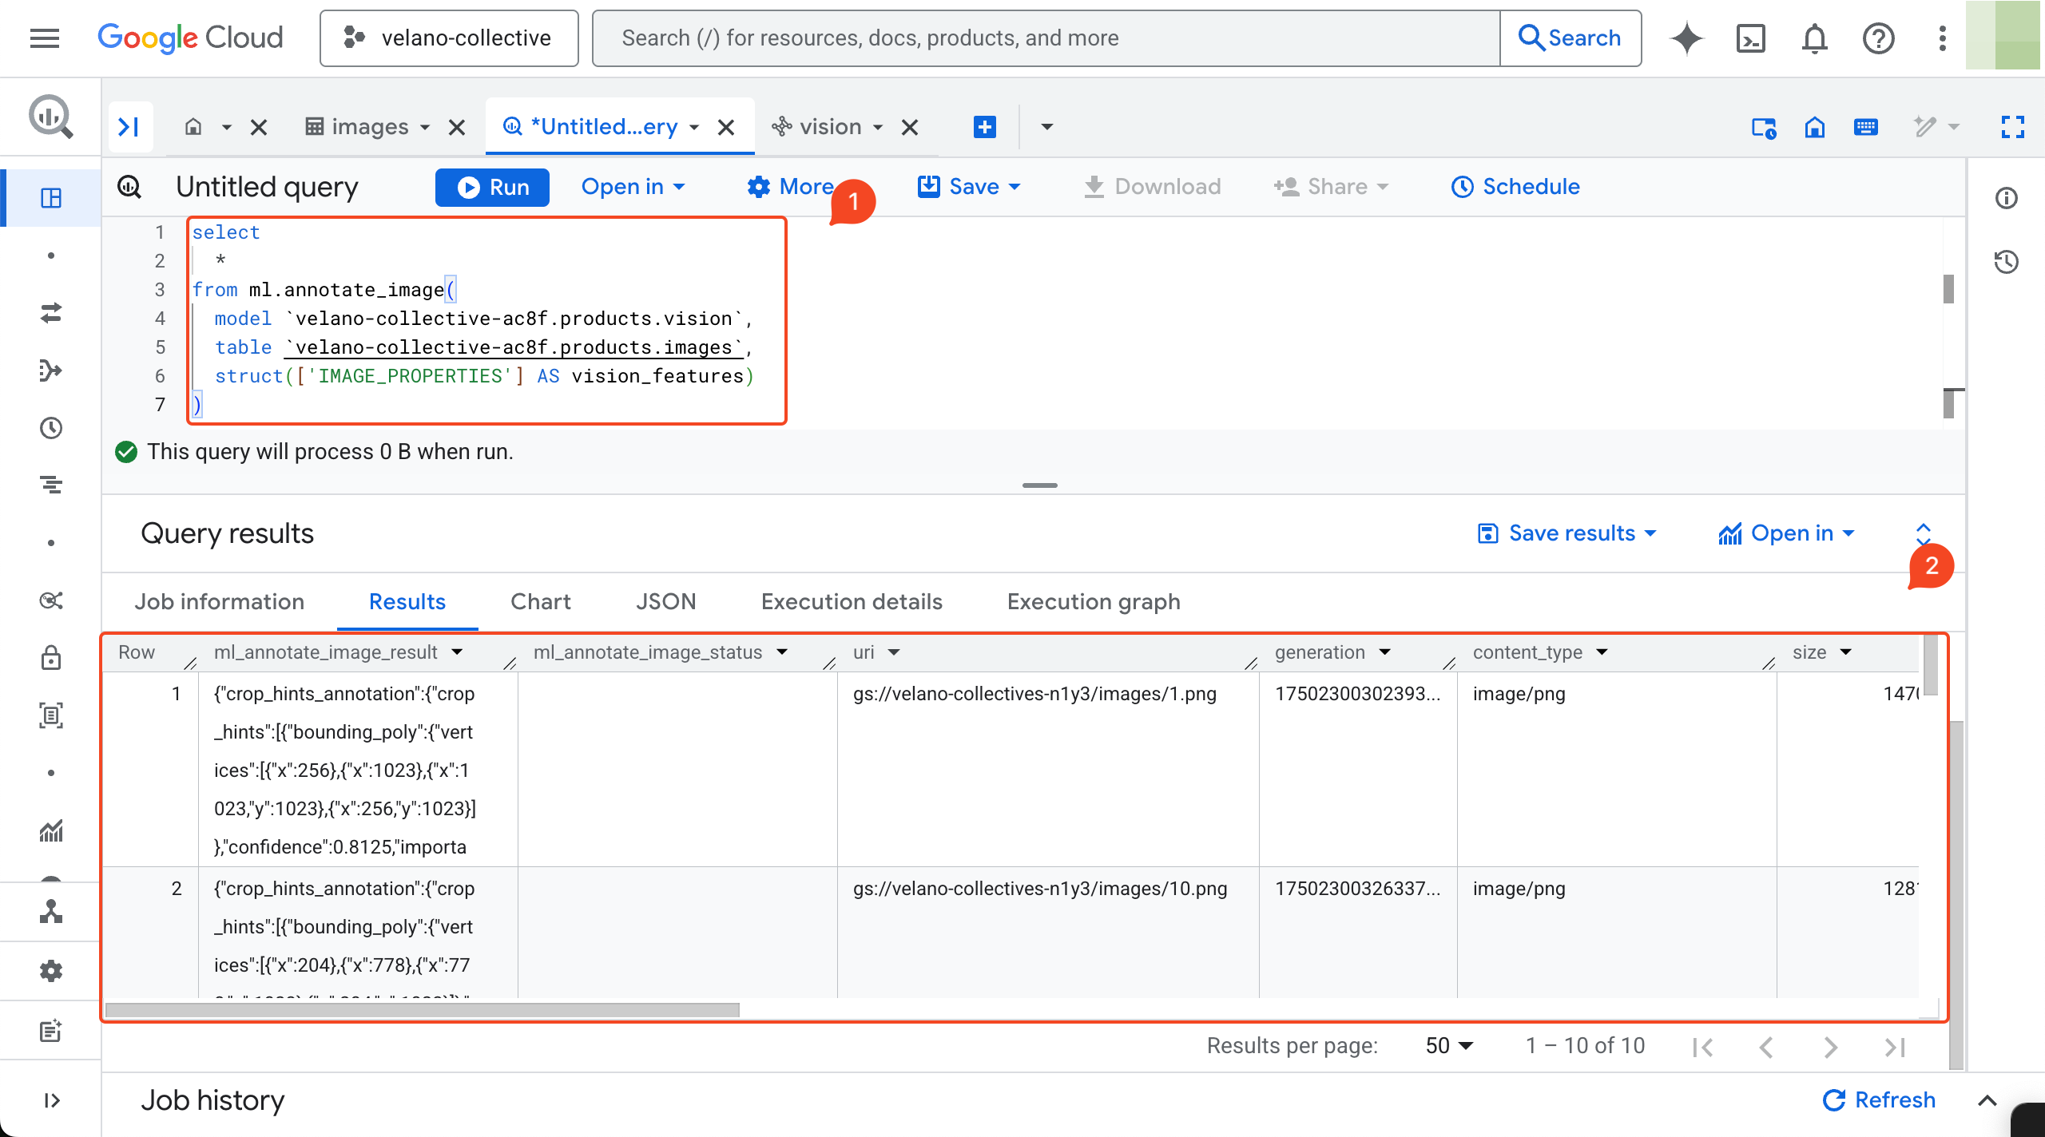Open Data transfers sidebar icon

51,313
